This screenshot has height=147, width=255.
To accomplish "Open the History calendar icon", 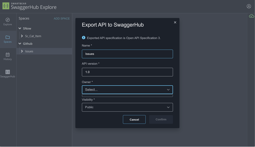I will pyautogui.click(x=8, y=55).
